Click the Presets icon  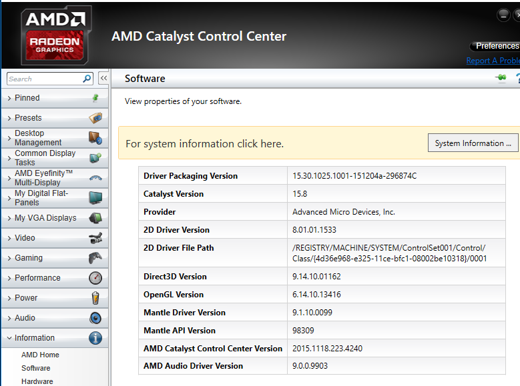click(x=95, y=117)
